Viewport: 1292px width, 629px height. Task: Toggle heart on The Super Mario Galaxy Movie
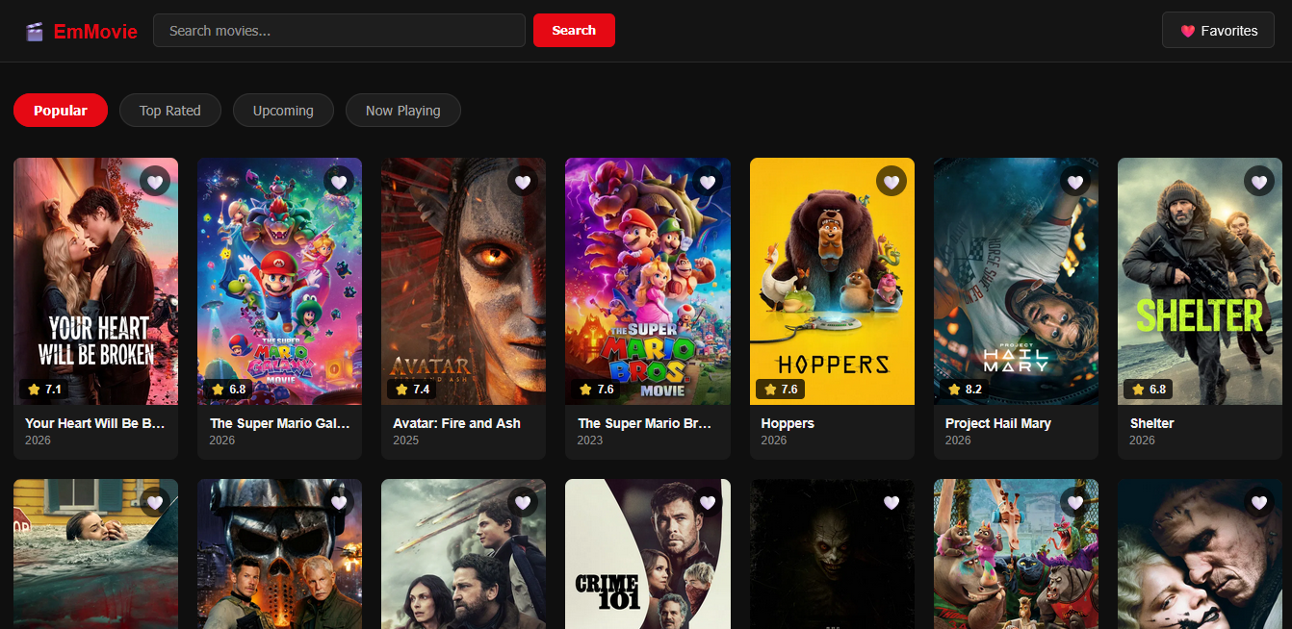(x=339, y=181)
